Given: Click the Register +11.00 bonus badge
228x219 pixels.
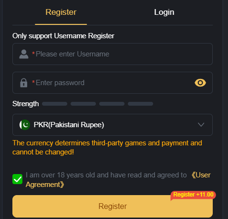Looking at the screenshot, I should click(x=193, y=195).
